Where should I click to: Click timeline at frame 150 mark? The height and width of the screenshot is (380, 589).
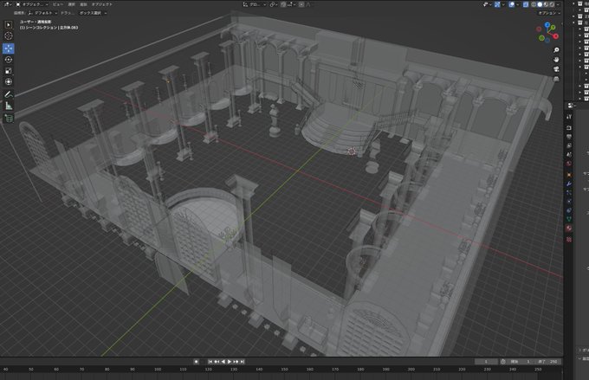point(284,370)
